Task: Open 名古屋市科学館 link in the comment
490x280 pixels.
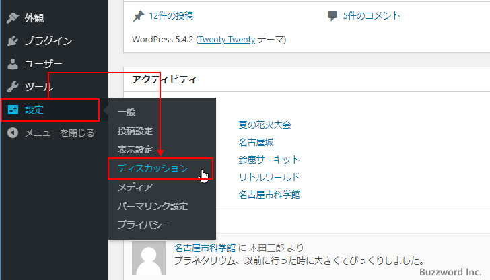Action: coord(205,248)
